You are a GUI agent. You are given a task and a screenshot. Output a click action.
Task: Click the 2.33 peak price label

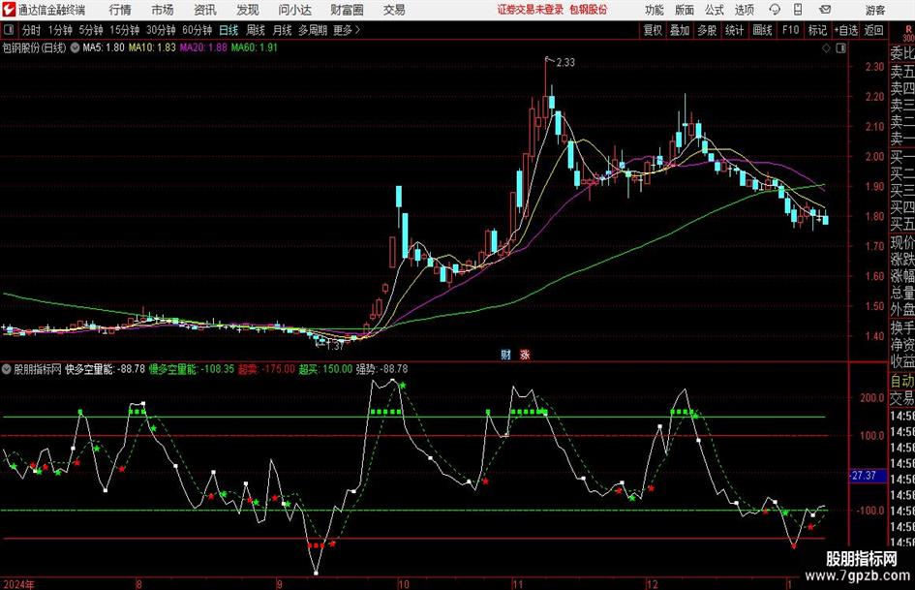coord(565,63)
